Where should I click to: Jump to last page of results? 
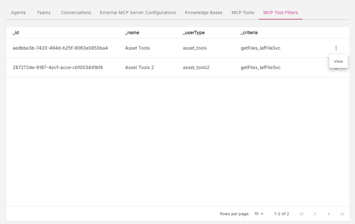tap(342, 214)
